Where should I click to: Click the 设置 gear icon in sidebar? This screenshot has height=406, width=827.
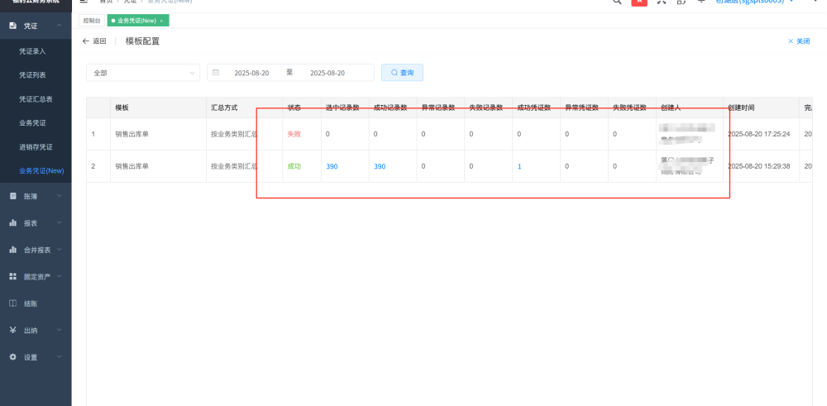[x=13, y=357]
